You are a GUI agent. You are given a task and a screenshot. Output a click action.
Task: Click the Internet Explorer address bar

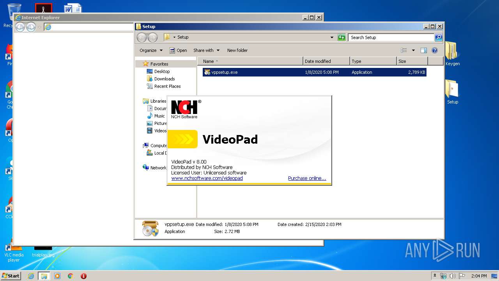(x=89, y=27)
